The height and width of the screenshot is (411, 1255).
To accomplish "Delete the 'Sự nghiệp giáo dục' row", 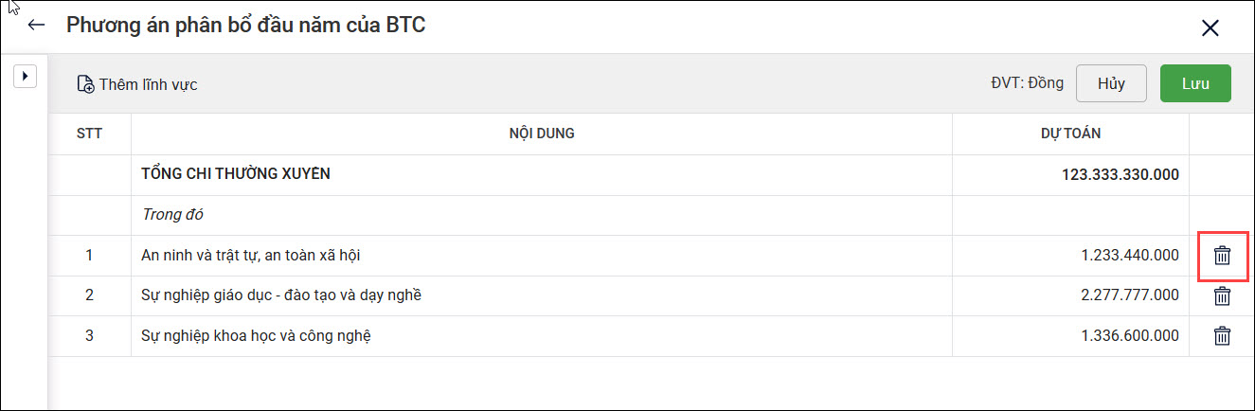I will (x=1223, y=296).
